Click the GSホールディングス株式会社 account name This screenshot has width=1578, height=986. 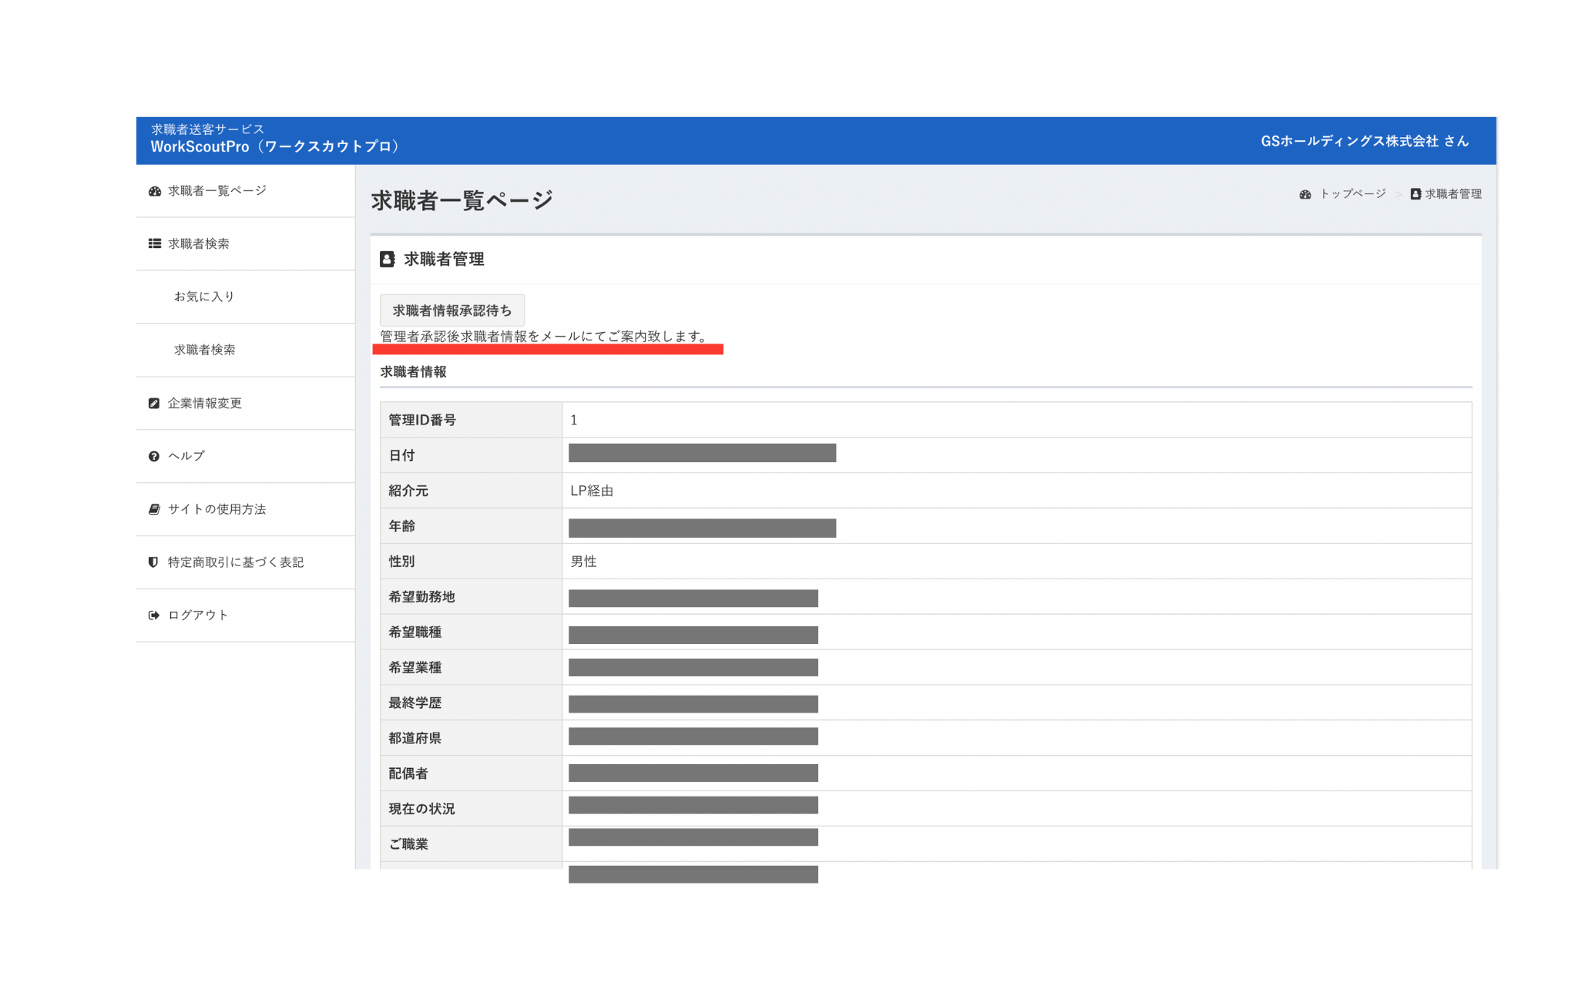click(x=1364, y=141)
